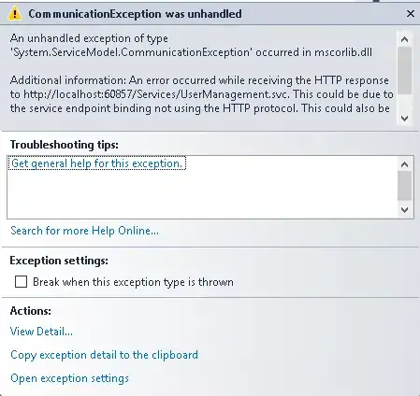The height and width of the screenshot is (396, 420).
Task: Click the exception message scrollbar thumb
Action: (x=404, y=71)
